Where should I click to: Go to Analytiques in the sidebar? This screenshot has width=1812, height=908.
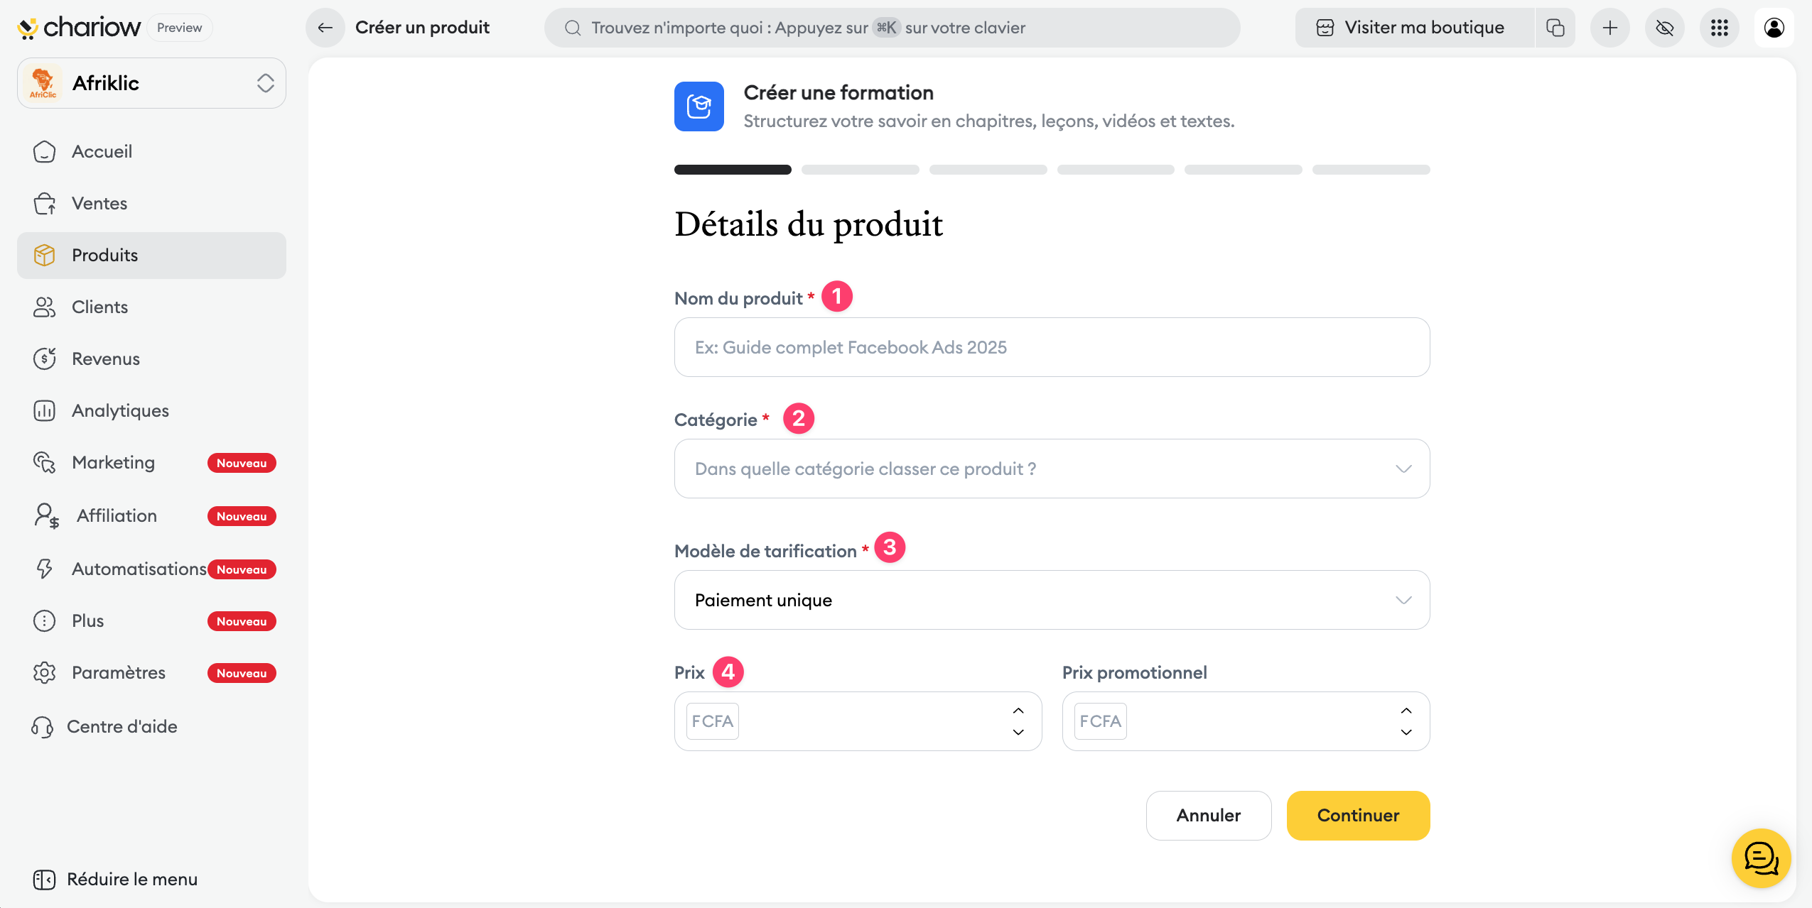point(120,411)
